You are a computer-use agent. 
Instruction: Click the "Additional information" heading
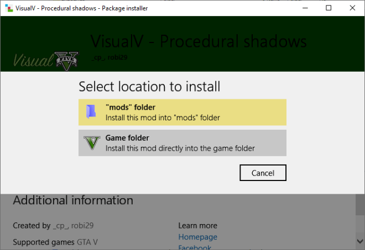73,200
